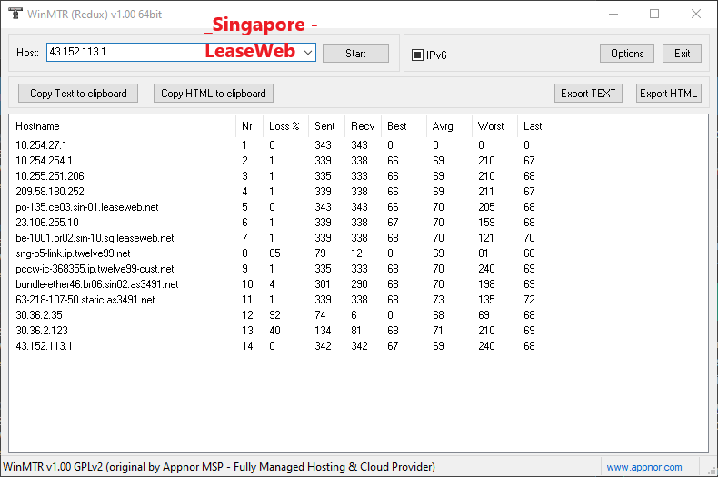Screen dimensions: 718x477
Task: Select the 10.254.27.1 row
Action: pos(286,145)
